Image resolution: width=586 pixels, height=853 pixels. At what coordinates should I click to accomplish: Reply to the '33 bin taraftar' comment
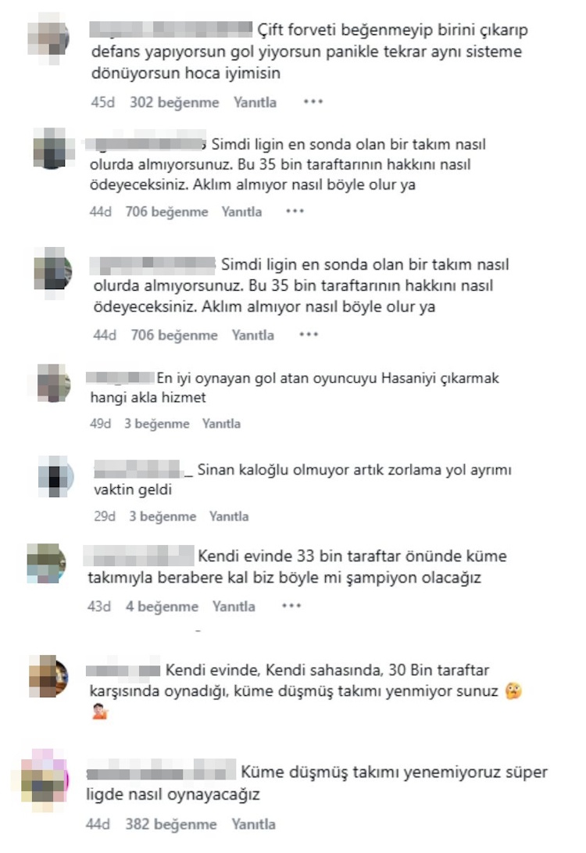point(234,606)
